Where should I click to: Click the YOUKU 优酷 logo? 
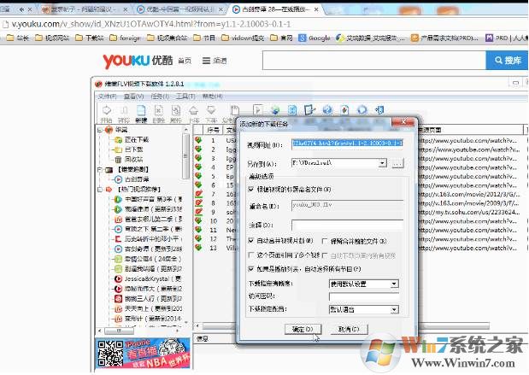[138, 61]
